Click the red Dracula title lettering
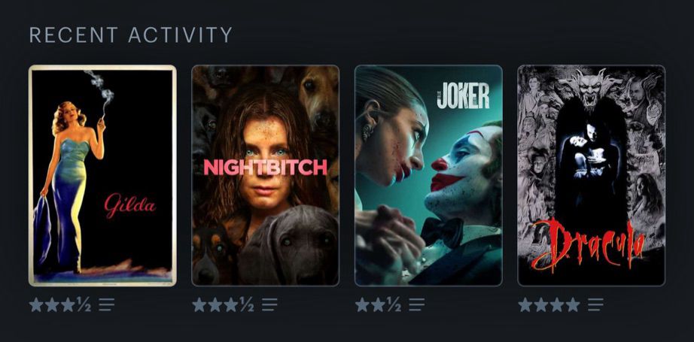 click(588, 245)
